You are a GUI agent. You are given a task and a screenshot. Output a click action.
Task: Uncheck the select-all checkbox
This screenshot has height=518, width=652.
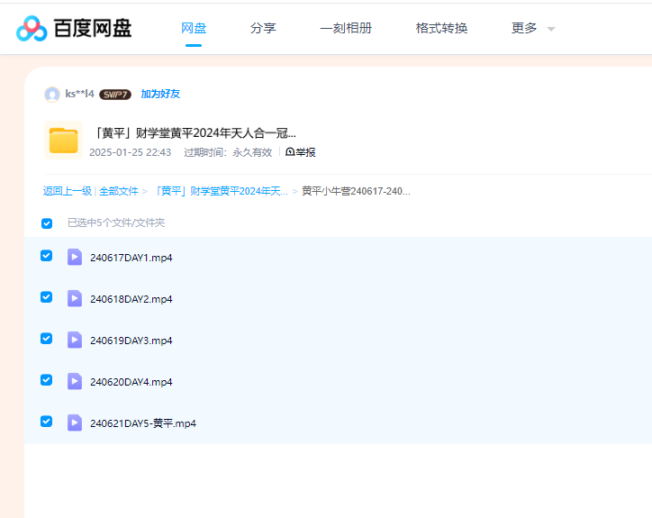pos(47,223)
